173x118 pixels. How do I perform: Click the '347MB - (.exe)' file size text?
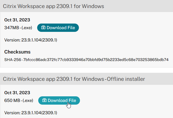coord(18,28)
